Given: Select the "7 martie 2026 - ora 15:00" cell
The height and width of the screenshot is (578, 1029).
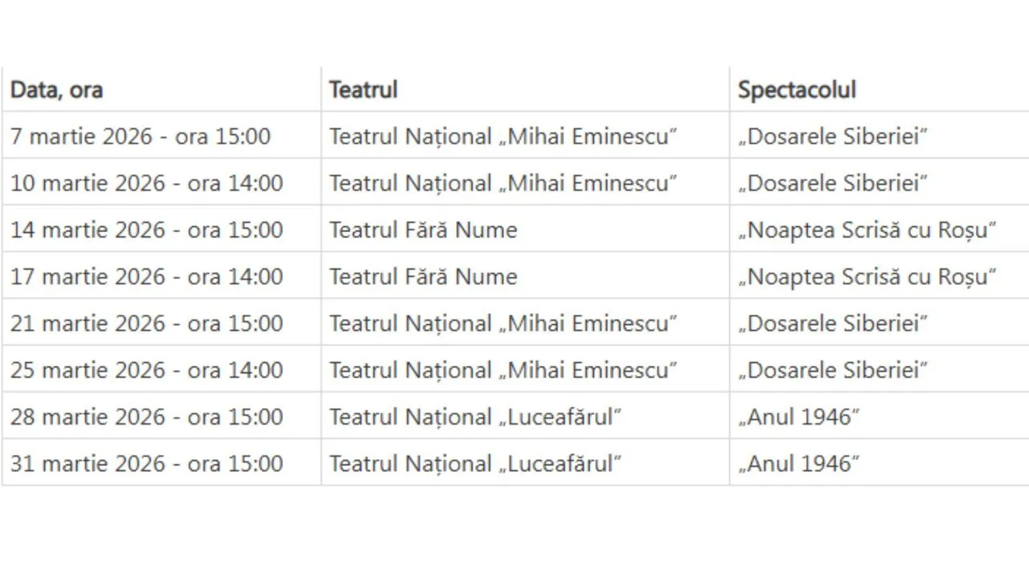Looking at the screenshot, I should (141, 136).
